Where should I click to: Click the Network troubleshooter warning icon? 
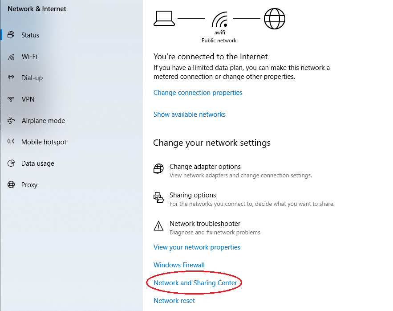pos(158,226)
